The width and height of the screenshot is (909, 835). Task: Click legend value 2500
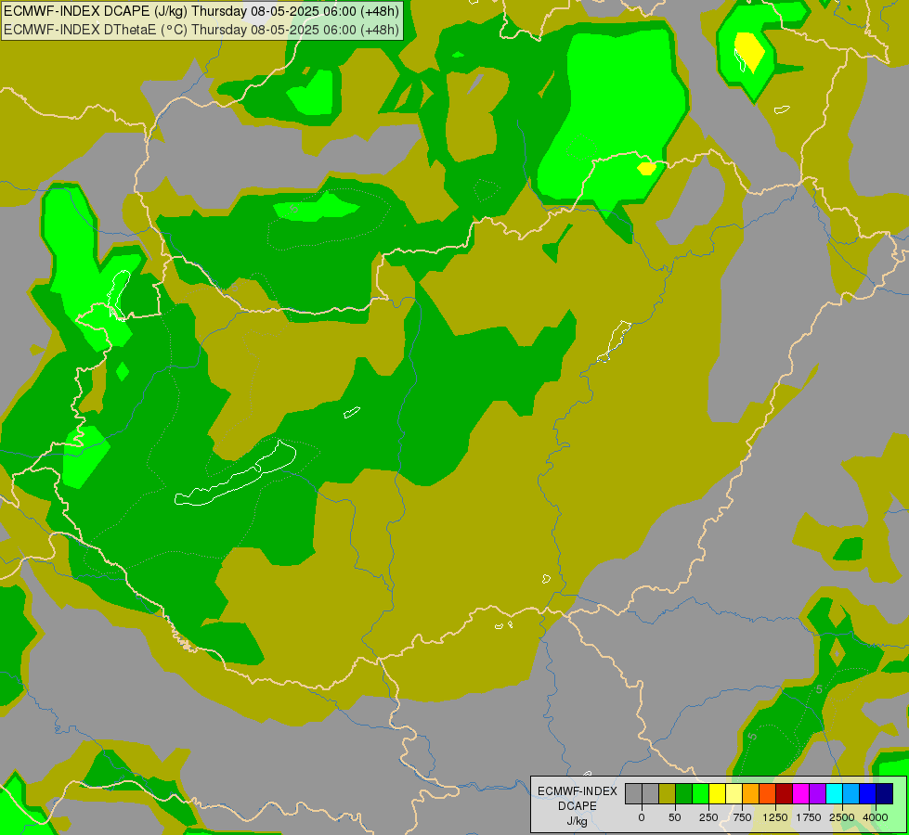842,817
